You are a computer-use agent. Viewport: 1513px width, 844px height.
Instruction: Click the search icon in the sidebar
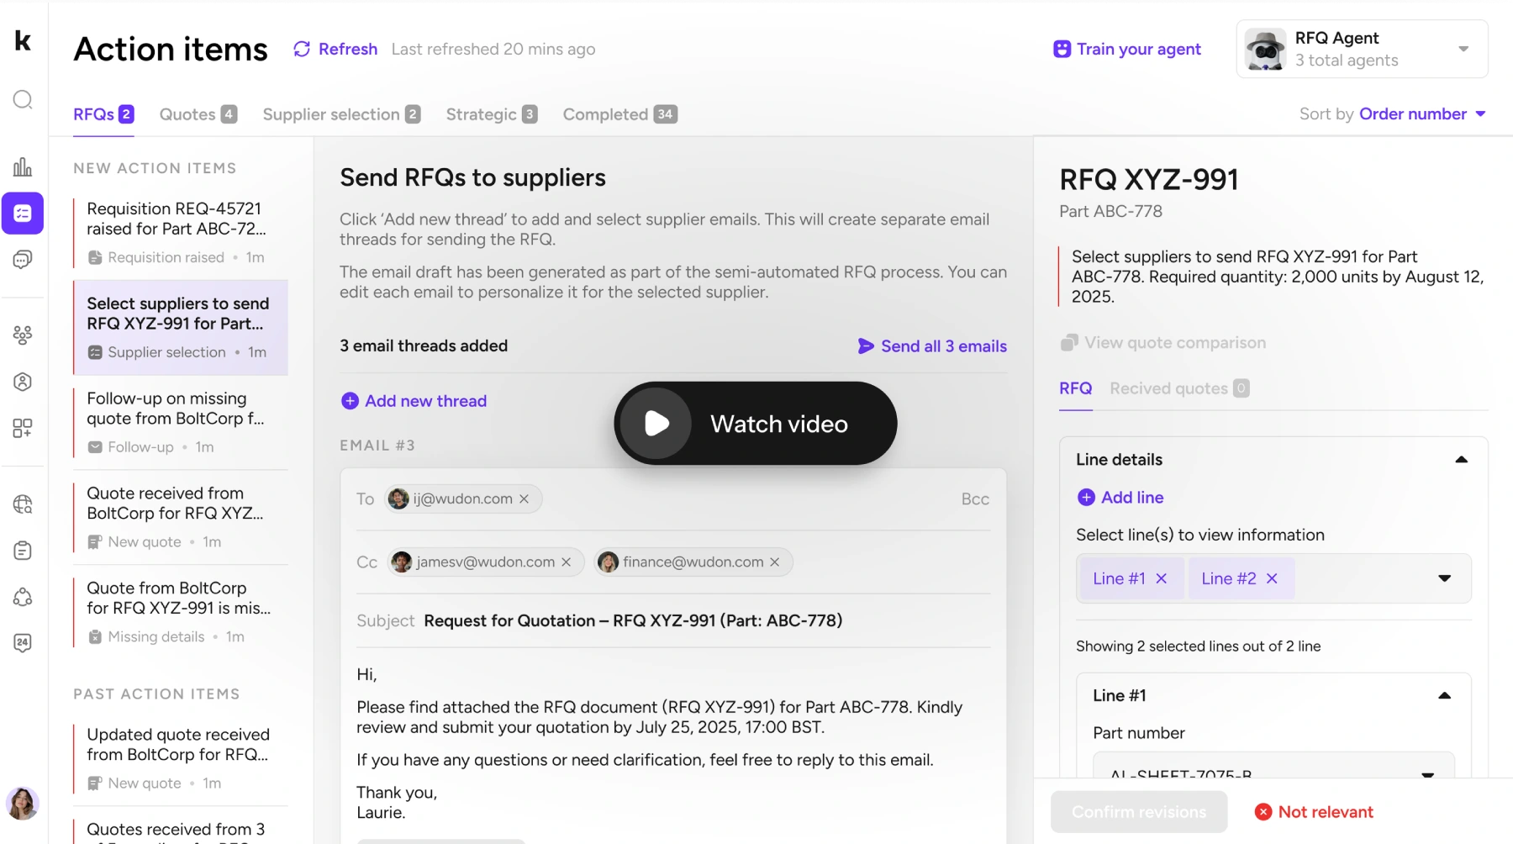(x=23, y=100)
